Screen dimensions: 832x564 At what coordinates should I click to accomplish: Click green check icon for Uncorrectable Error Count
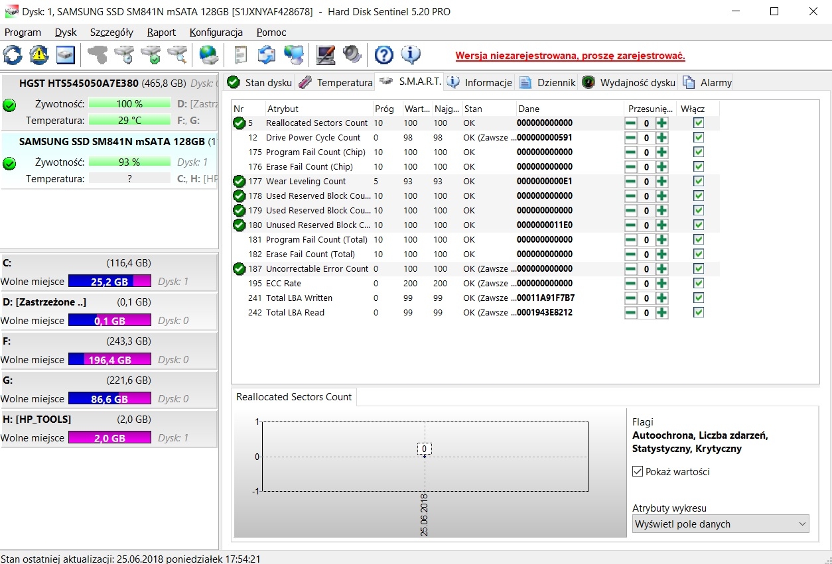coord(239,268)
